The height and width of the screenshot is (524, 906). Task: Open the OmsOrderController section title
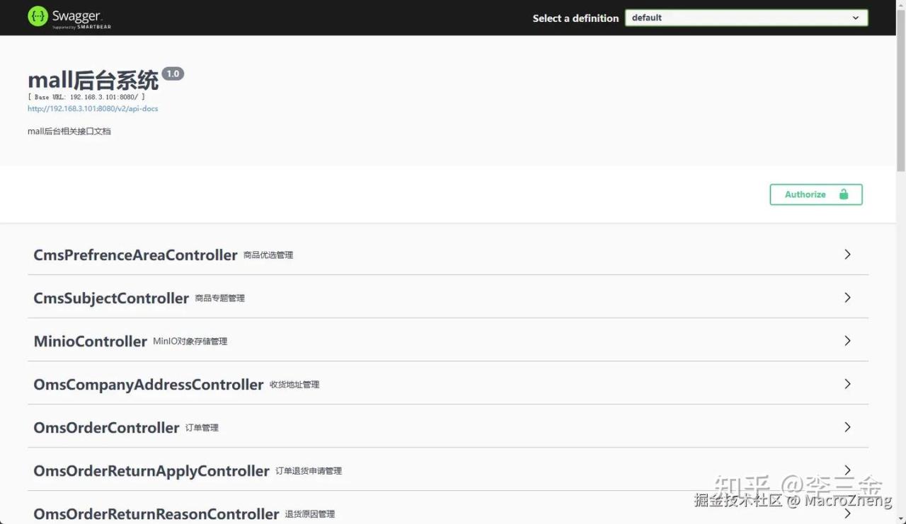[106, 428]
